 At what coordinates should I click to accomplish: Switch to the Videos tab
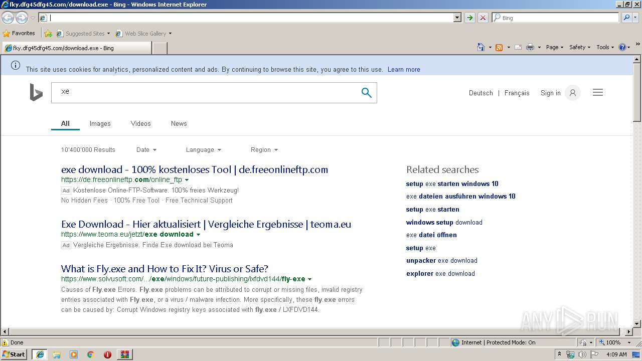140,124
